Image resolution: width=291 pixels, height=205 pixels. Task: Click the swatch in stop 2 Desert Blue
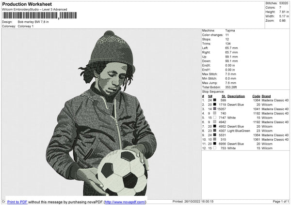pos(214,104)
